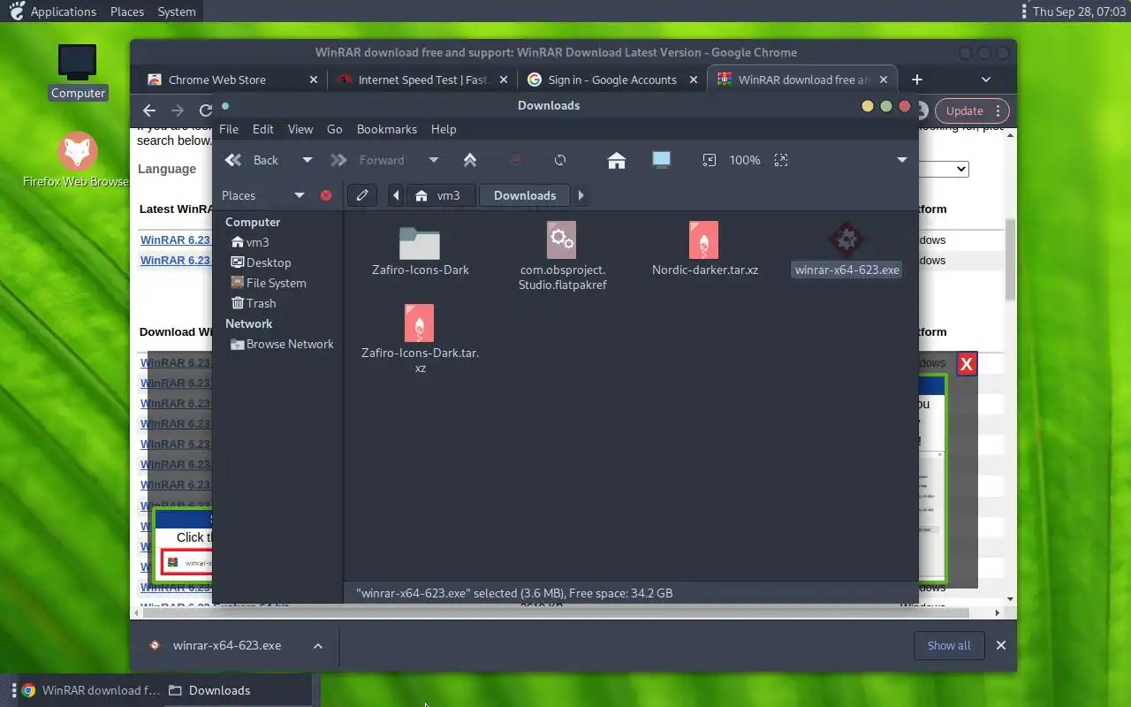
Task: Select com.obsproject.Studio.flatpakref file icon
Action: (x=562, y=239)
